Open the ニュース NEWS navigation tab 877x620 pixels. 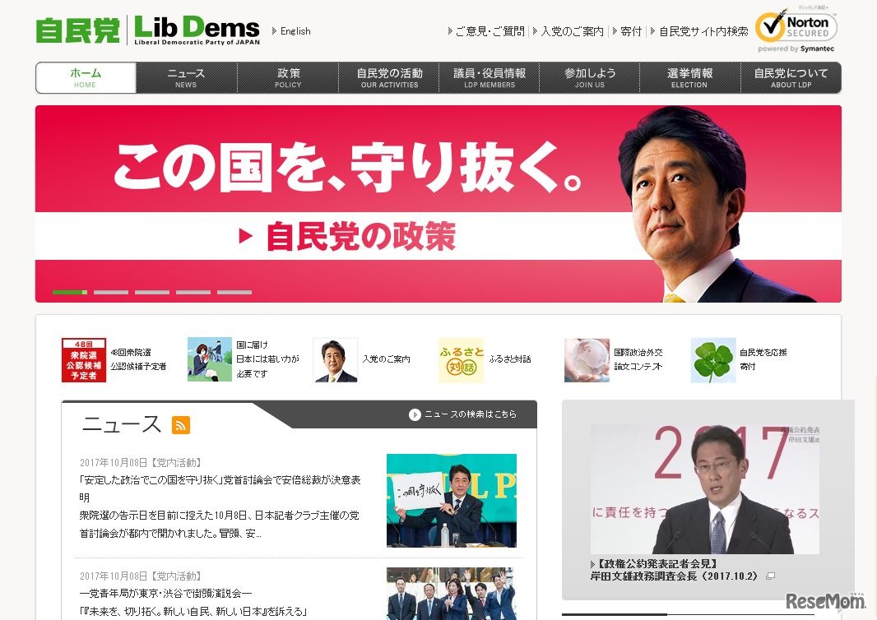tap(186, 78)
